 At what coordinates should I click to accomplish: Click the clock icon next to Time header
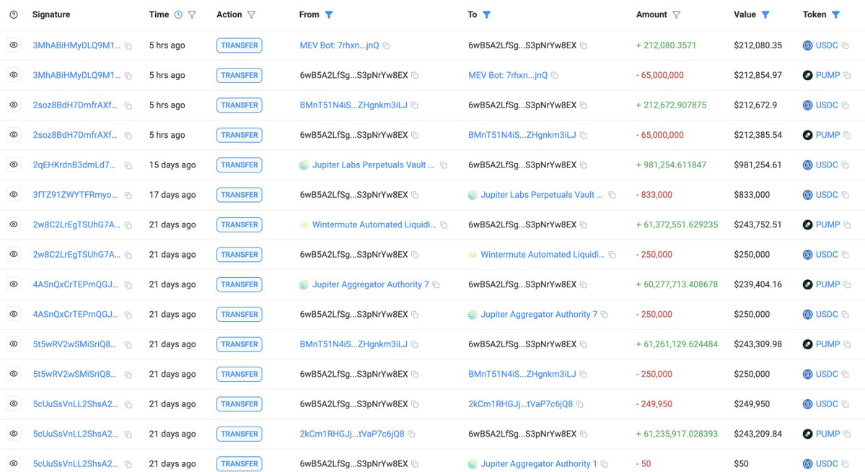coord(178,15)
